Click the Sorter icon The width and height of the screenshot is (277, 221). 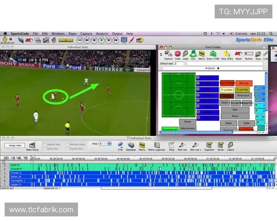coord(221,145)
